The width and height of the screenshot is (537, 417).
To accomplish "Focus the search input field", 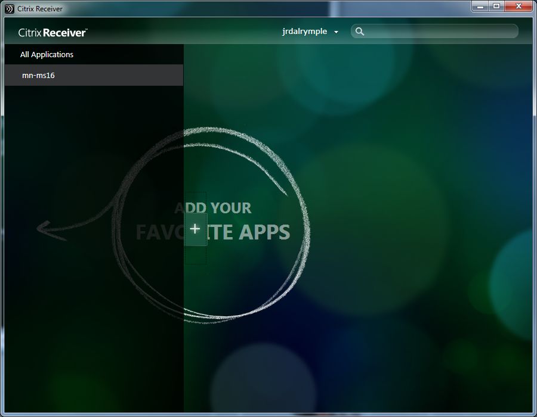I will [439, 32].
